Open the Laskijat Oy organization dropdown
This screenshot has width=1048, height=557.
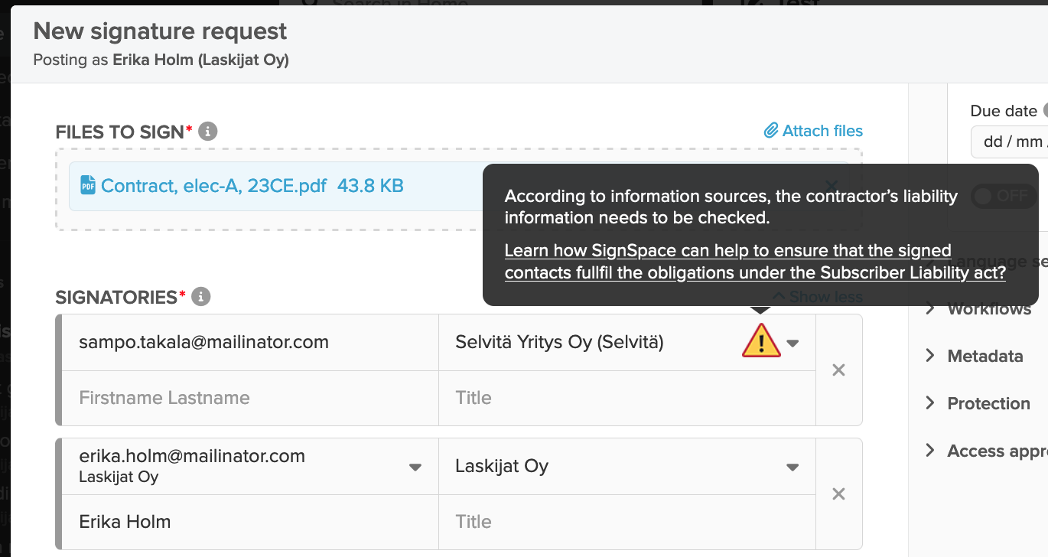[793, 467]
